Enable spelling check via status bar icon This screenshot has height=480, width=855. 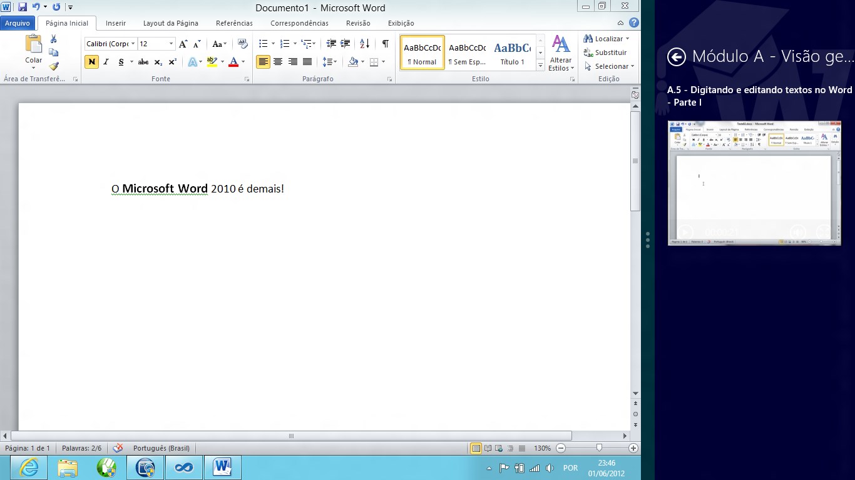(x=118, y=448)
